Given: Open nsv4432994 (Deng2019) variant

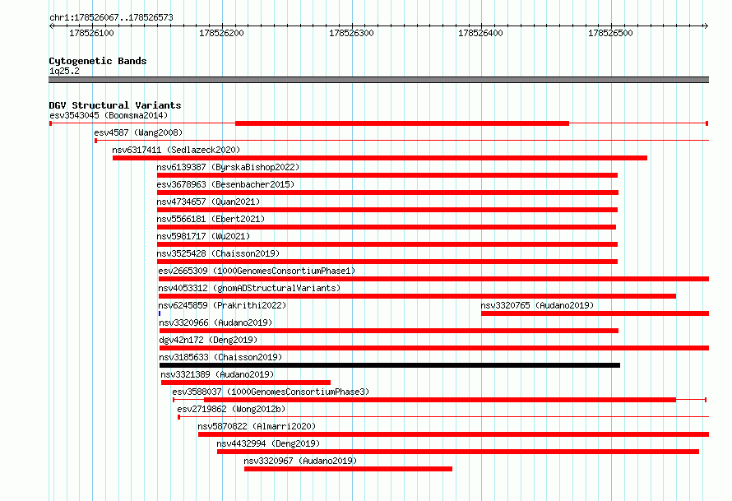Looking at the screenshot, I should [268, 443].
